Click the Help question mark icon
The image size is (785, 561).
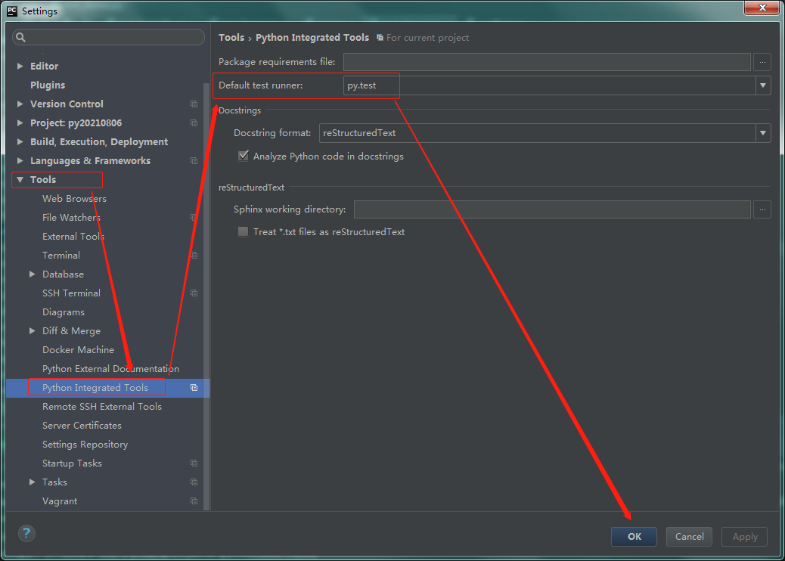click(26, 533)
